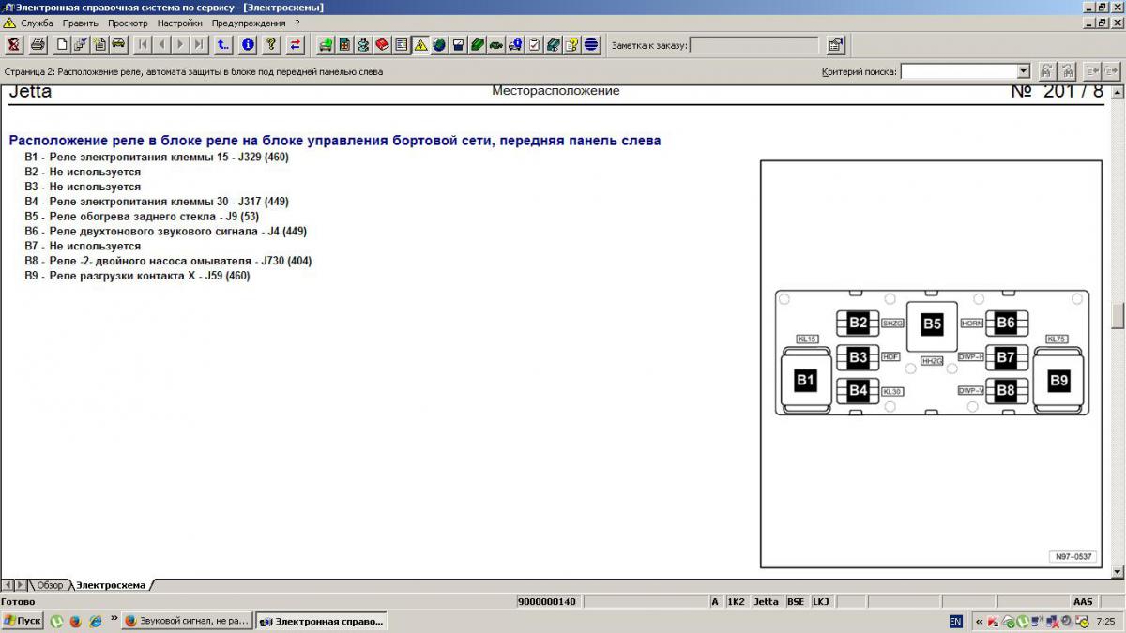The height and width of the screenshot is (633, 1126).
Task: Click the Firefox quick launch icon
Action: point(76,621)
